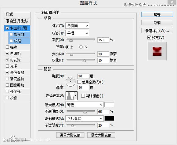Enable 消除锯齿(L) checkbox
Image resolution: width=177 pixels, height=145 pixels.
tap(83, 96)
